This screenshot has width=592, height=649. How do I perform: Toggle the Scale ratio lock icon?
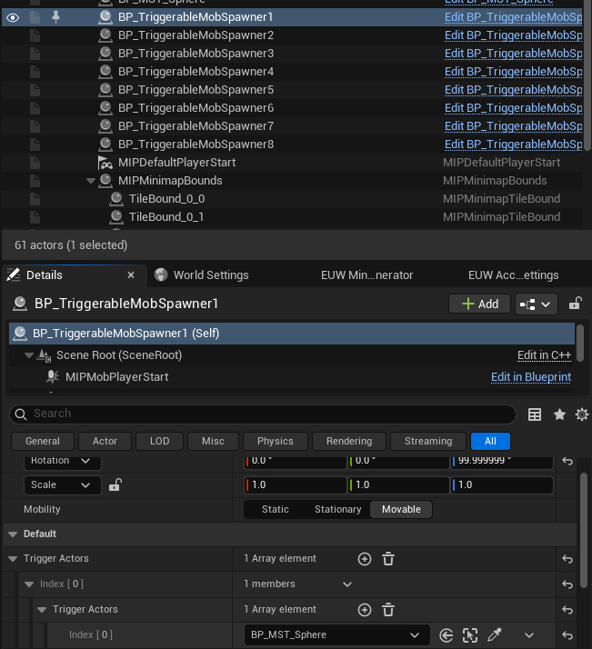pyautogui.click(x=115, y=484)
